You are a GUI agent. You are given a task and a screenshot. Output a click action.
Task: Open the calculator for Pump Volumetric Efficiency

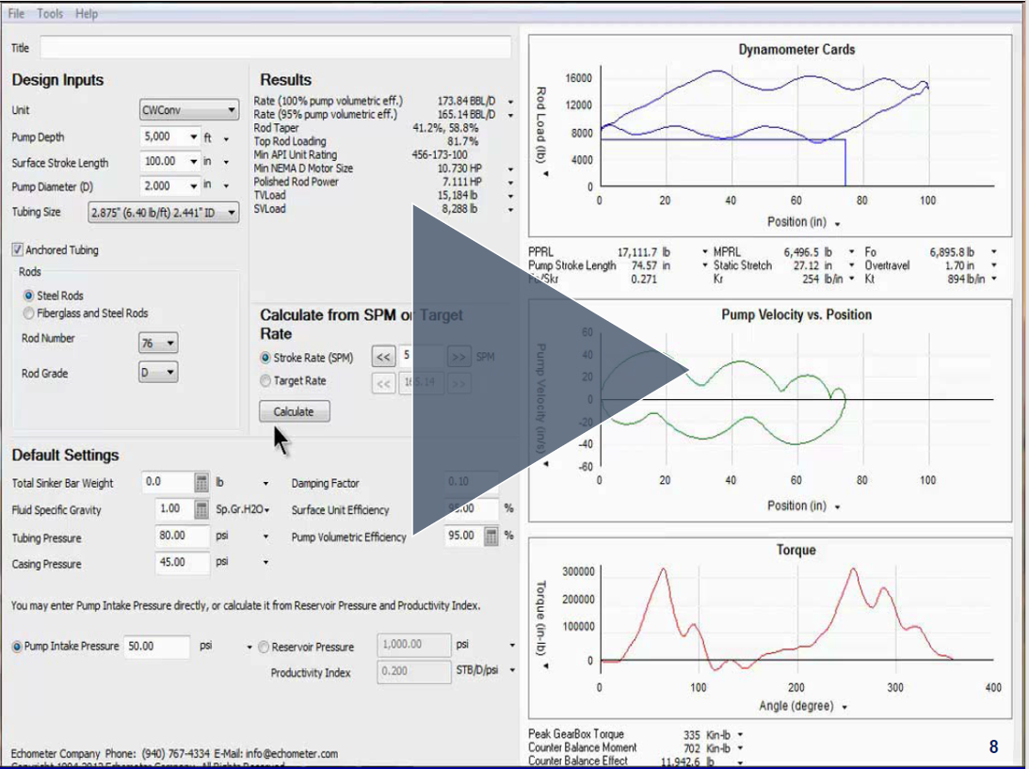tap(492, 536)
